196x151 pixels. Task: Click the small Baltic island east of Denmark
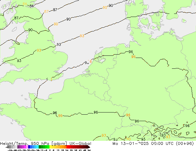click(x=184, y=21)
